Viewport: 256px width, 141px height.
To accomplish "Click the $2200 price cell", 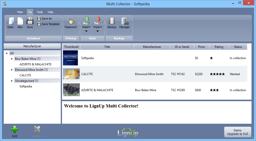I will [199, 74].
